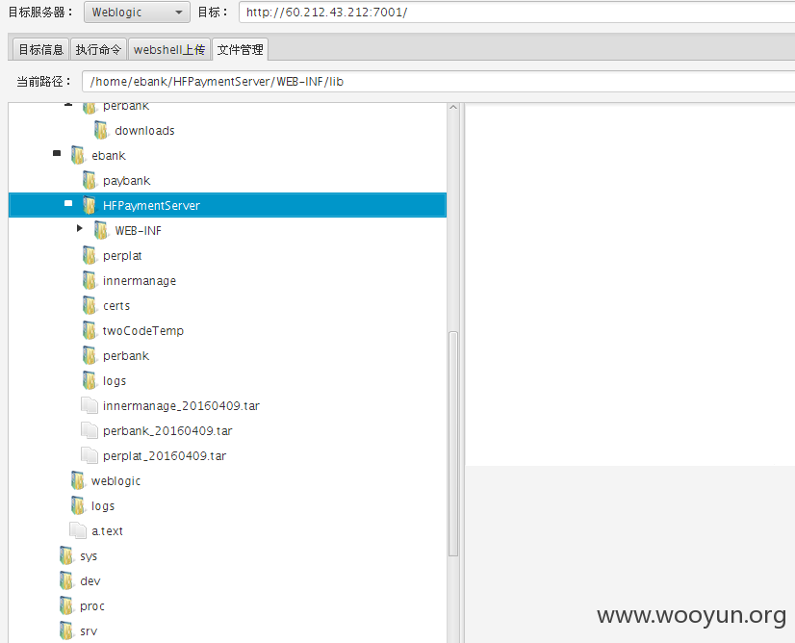The height and width of the screenshot is (643, 795).
Task: Edit the target URL field
Action: [x=517, y=13]
